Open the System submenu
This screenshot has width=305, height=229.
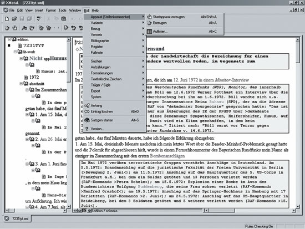pos(115,97)
